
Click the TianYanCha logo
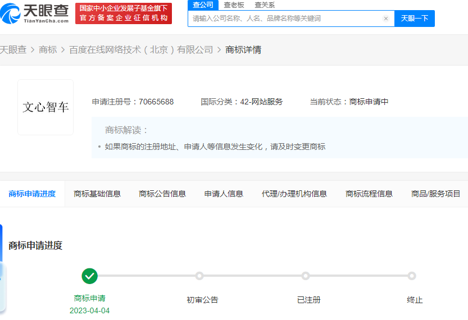click(x=34, y=13)
